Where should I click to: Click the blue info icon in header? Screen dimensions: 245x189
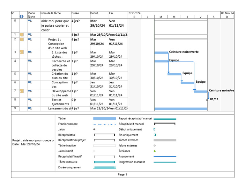(22, 16)
